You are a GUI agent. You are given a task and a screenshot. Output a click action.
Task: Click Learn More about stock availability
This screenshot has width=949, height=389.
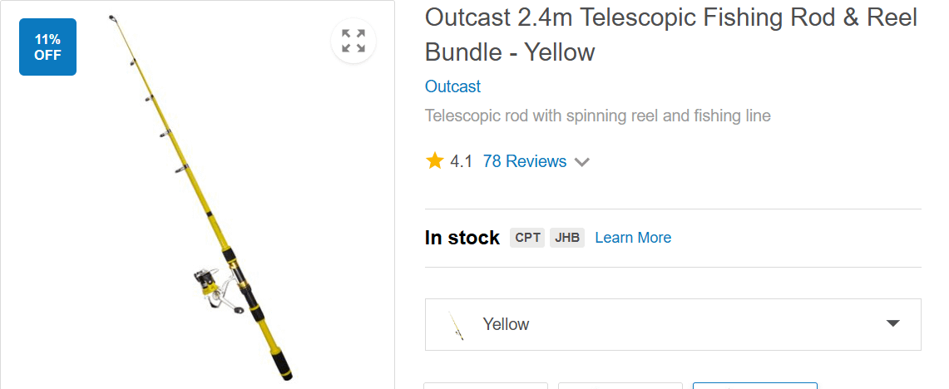633,238
